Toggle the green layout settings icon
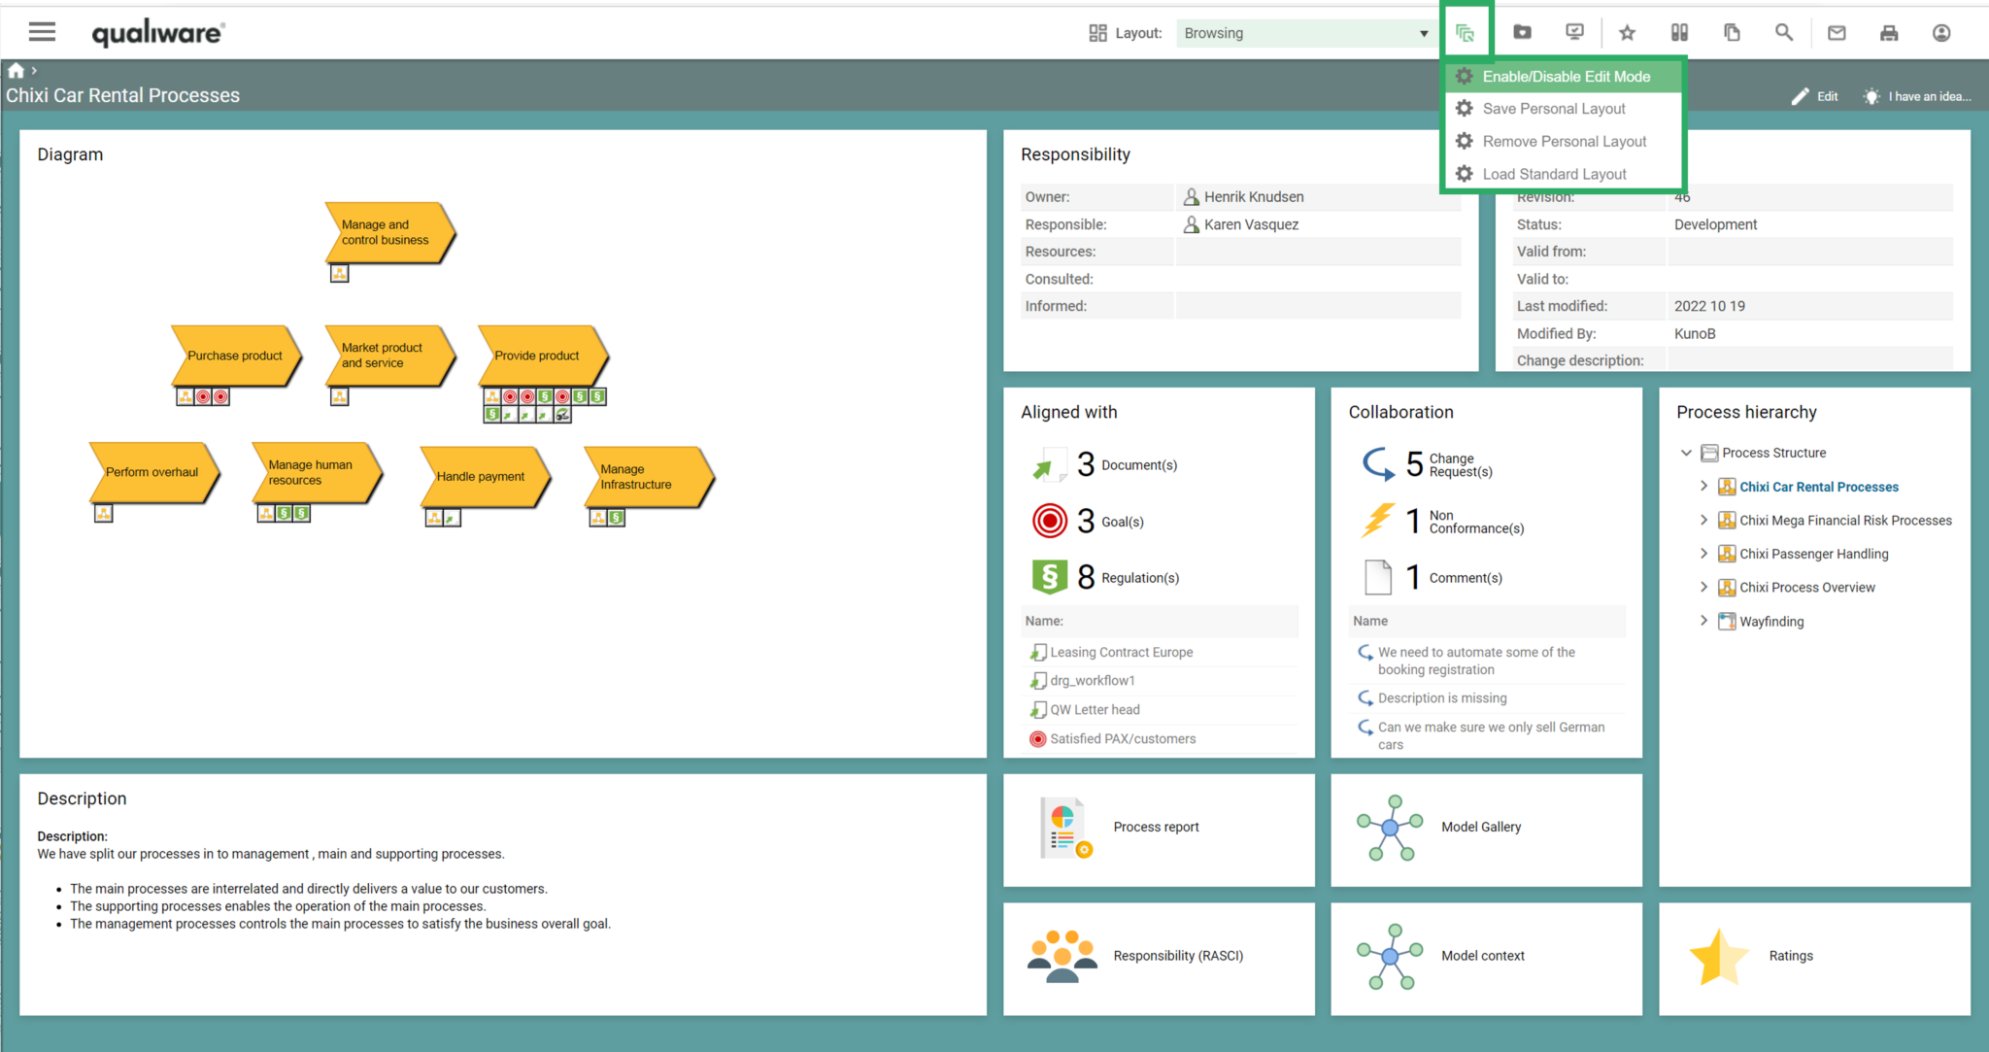The height and width of the screenshot is (1052, 1989). click(1466, 31)
